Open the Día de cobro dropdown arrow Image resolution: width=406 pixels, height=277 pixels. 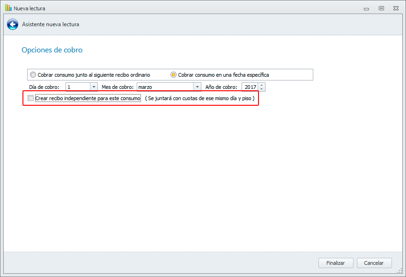pyautogui.click(x=94, y=87)
